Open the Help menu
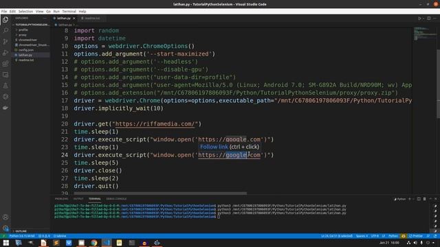440x247 pixels. [x=82, y=12]
